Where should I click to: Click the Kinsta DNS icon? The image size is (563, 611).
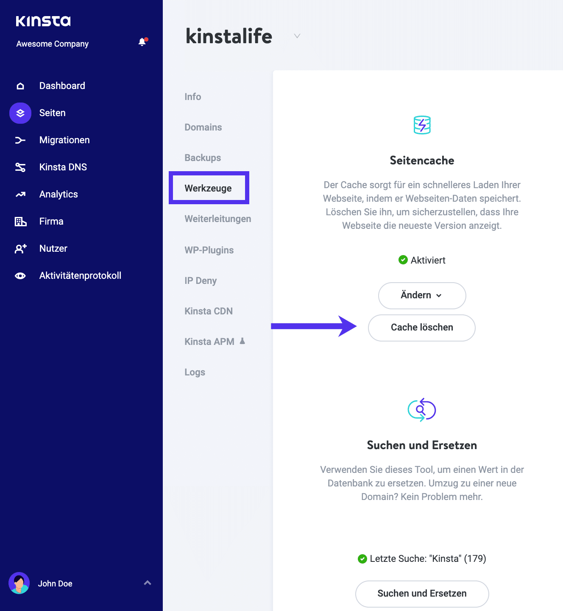click(x=20, y=167)
